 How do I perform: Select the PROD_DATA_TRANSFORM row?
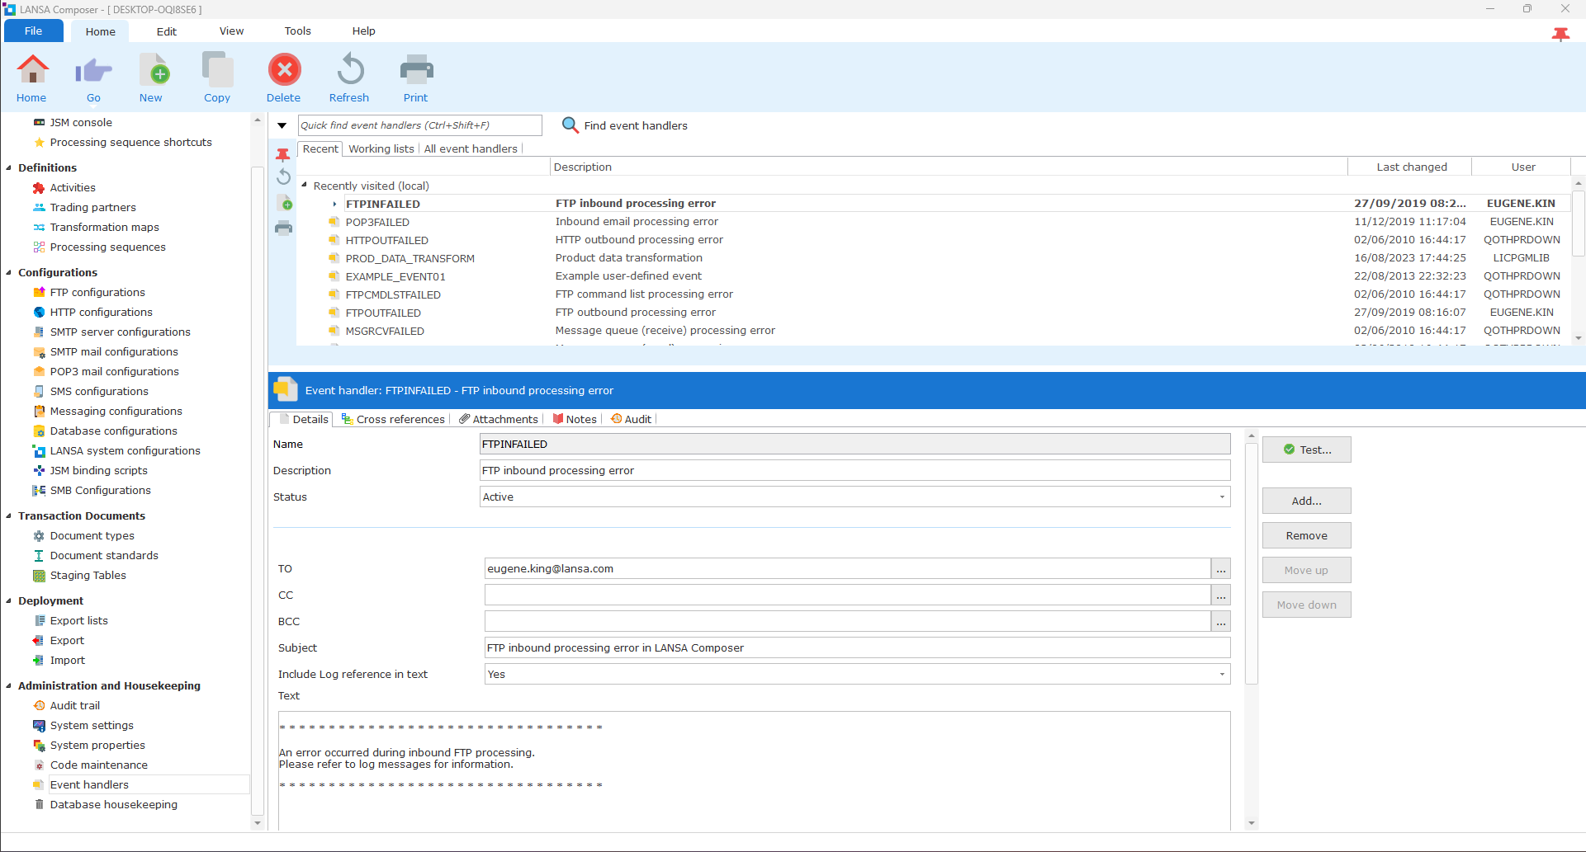[932, 258]
